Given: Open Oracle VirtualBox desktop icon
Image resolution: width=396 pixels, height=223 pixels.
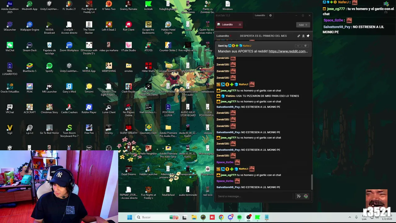Looking at the screenshot, I should pyautogui.click(x=10, y=88).
